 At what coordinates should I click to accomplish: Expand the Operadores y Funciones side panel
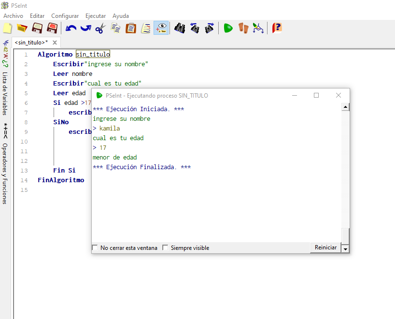5,174
